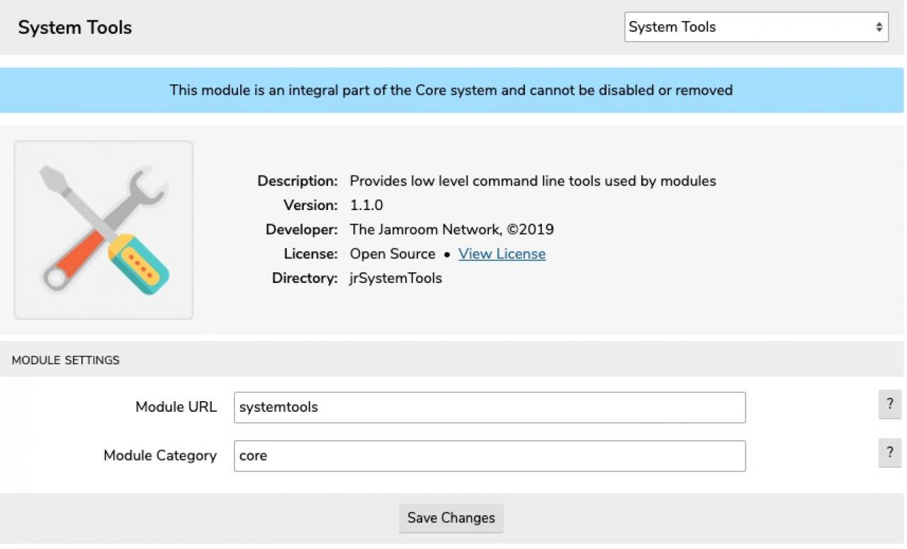Click the Module URL field label
Image resolution: width=907 pixels, height=549 pixels.
pyautogui.click(x=176, y=408)
